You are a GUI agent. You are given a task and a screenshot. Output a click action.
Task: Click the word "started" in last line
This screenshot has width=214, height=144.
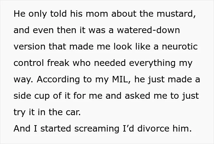[56, 129]
